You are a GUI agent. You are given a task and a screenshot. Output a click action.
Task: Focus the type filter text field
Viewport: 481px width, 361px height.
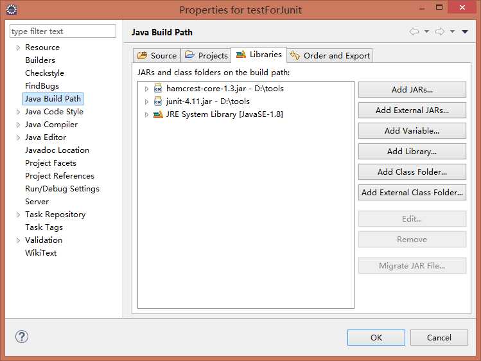[63, 31]
